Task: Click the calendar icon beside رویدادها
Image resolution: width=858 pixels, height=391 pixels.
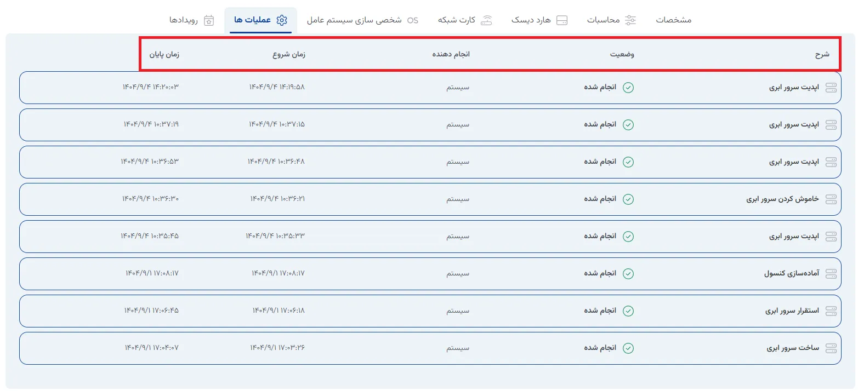Action: [x=208, y=20]
